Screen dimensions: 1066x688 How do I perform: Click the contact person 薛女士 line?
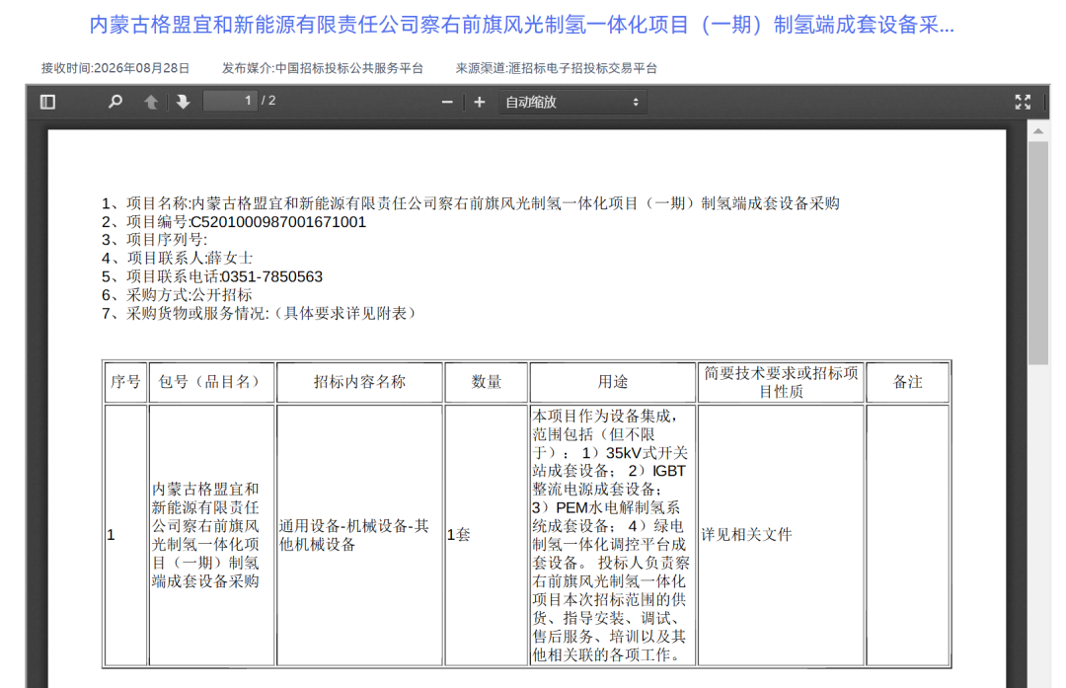point(177,259)
